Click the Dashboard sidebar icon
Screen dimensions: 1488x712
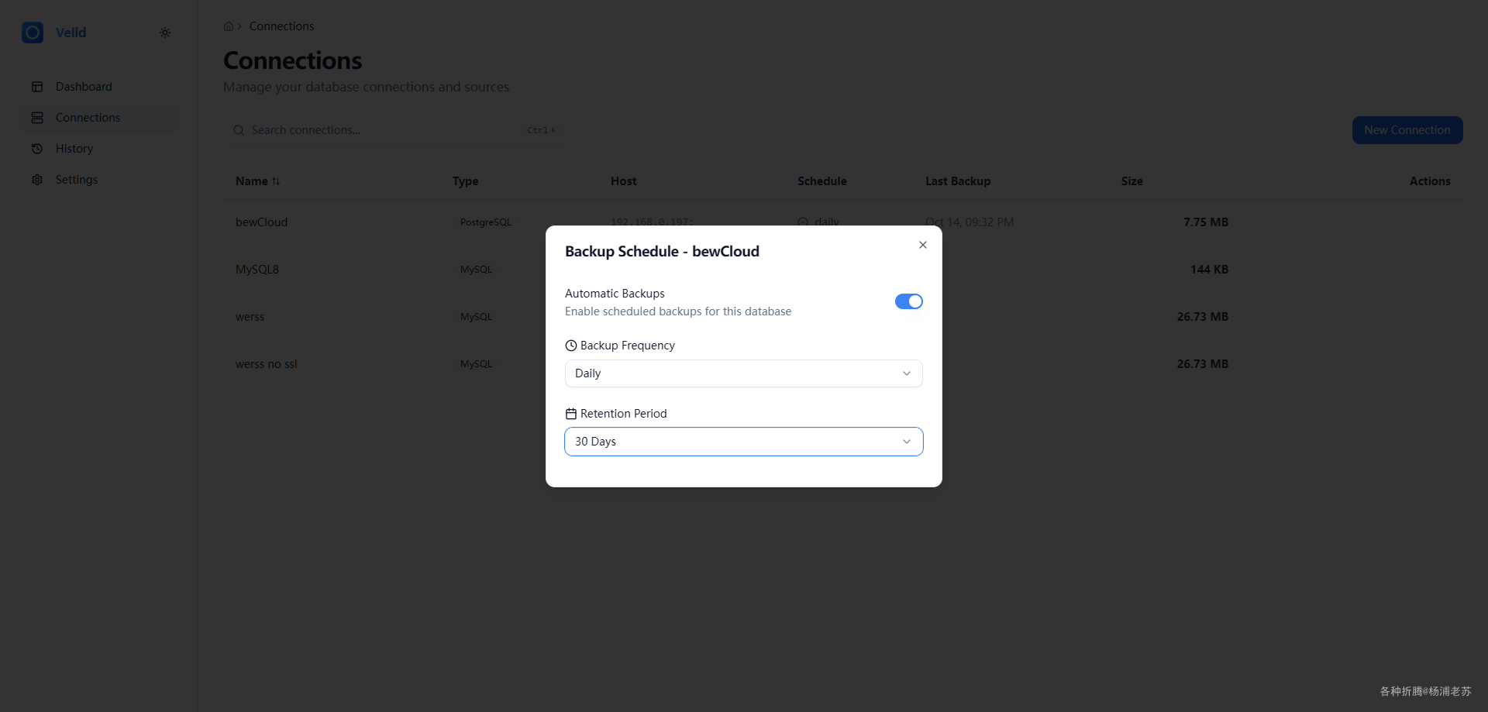pos(37,87)
